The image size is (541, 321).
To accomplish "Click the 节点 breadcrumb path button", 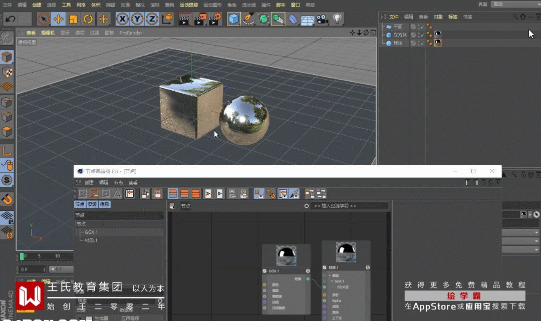I will click(x=186, y=206).
